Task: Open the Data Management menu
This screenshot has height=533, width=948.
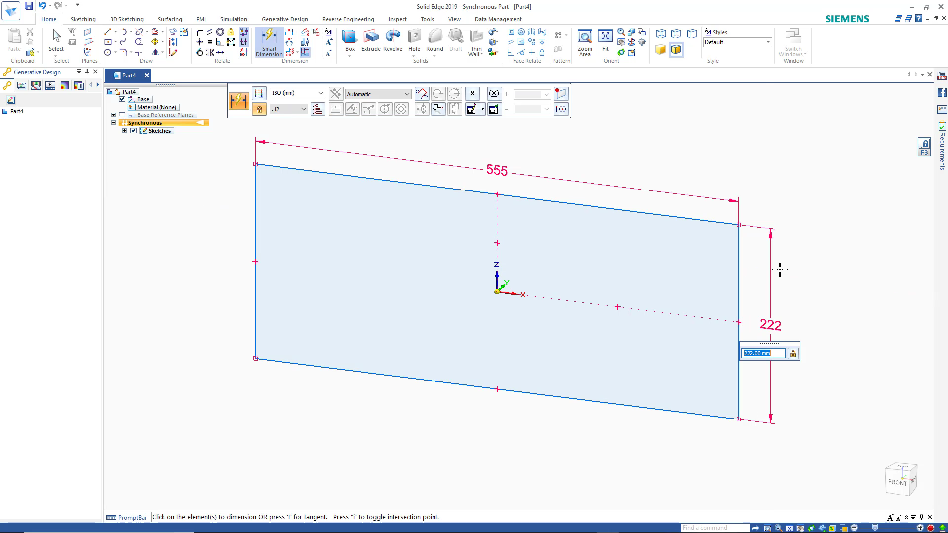Action: (498, 19)
